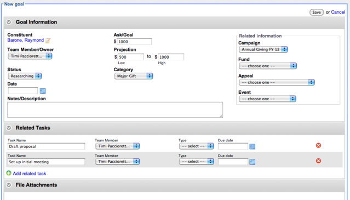Click the Projection High amount field
Screen dimensions: 350x200
tap(171, 57)
